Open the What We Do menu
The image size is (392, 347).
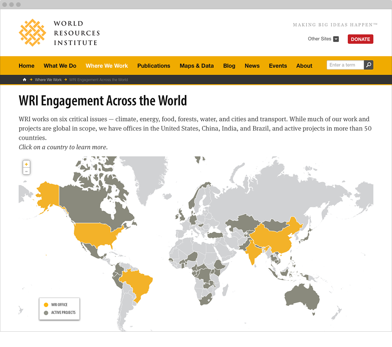(x=60, y=66)
